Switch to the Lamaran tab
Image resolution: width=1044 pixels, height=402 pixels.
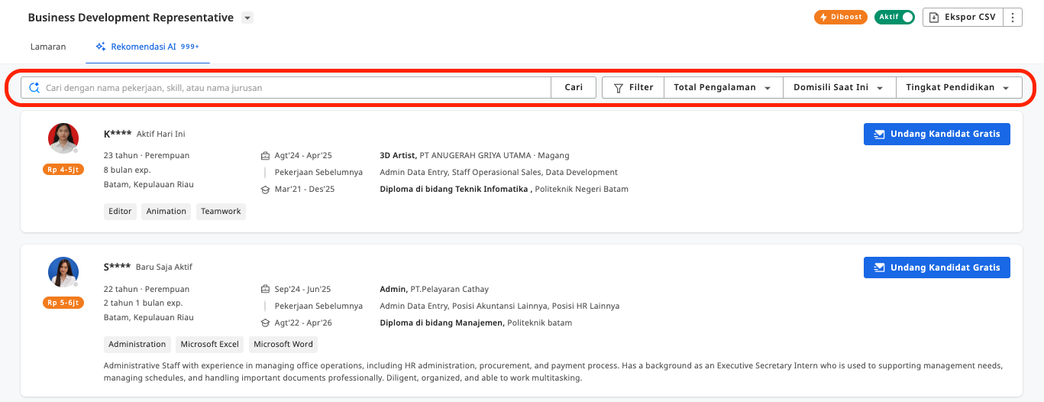48,47
